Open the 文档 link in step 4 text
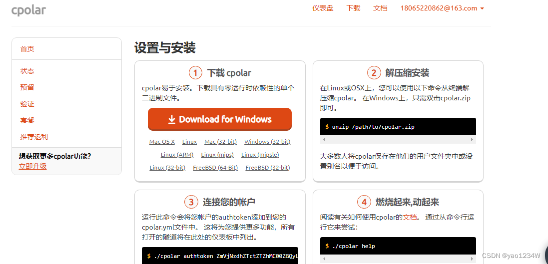Viewport: 548px width, 264px height. tap(410, 217)
